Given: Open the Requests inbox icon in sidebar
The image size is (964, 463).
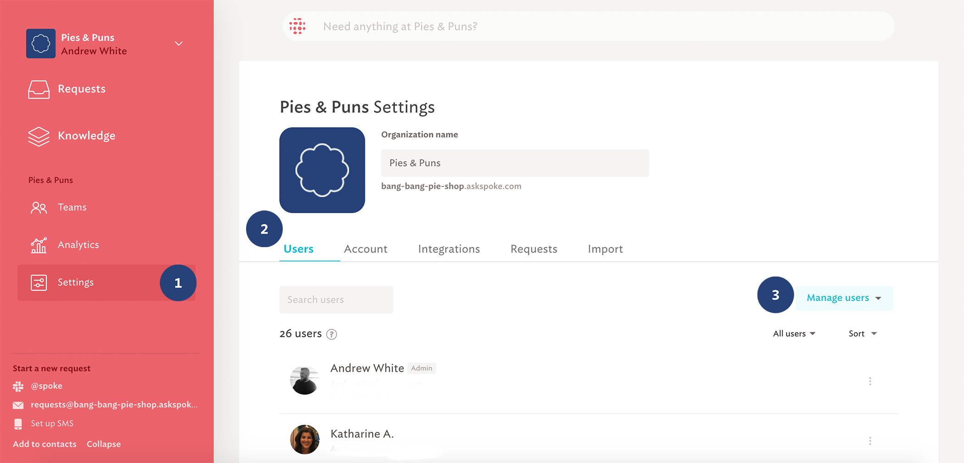Looking at the screenshot, I should [x=39, y=89].
